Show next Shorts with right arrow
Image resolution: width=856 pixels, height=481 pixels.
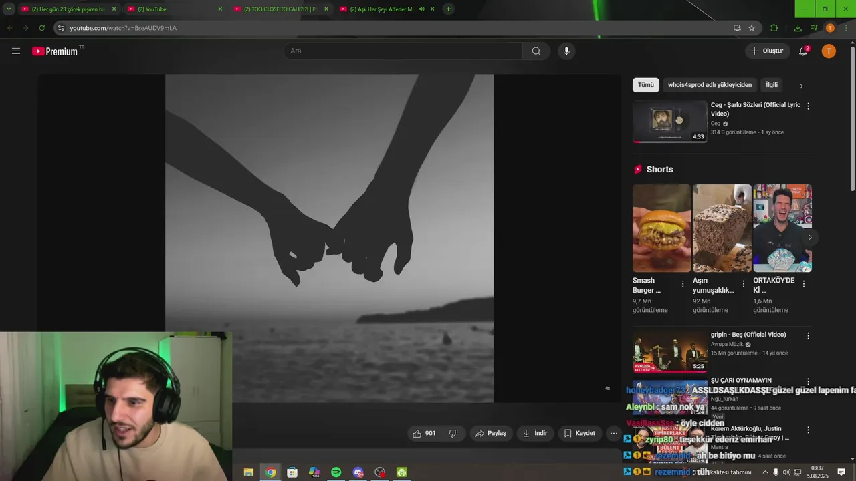coord(809,238)
